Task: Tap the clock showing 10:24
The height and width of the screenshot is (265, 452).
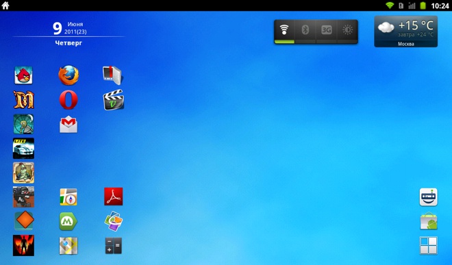Action: [440, 5]
